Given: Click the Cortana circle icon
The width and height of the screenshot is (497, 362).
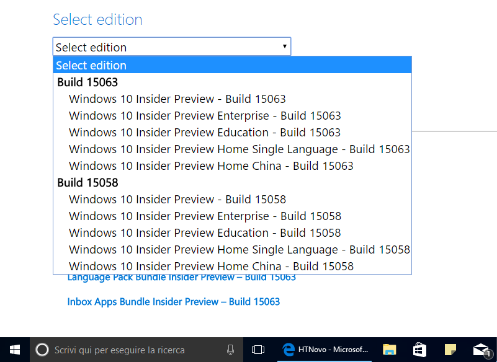Looking at the screenshot, I should tap(42, 350).
